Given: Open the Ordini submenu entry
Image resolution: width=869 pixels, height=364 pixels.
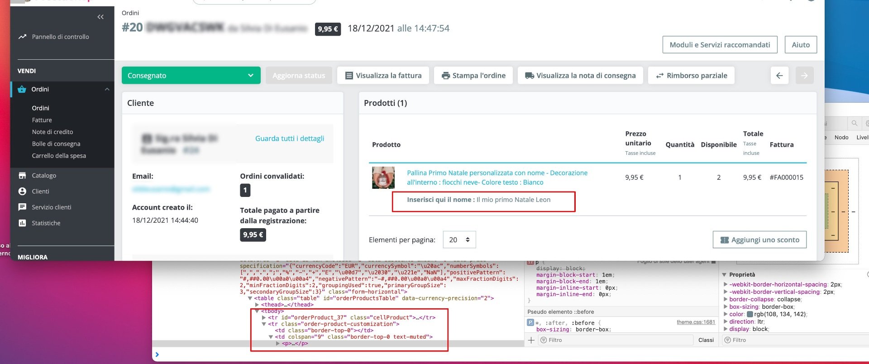Looking at the screenshot, I should [40, 108].
